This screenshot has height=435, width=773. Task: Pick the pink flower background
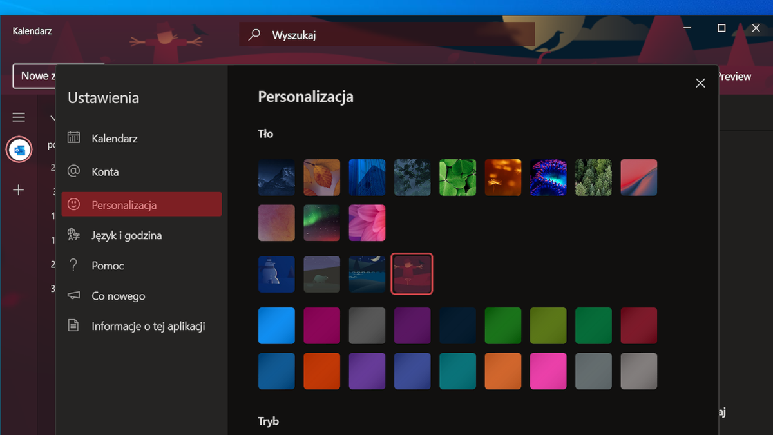(x=367, y=222)
